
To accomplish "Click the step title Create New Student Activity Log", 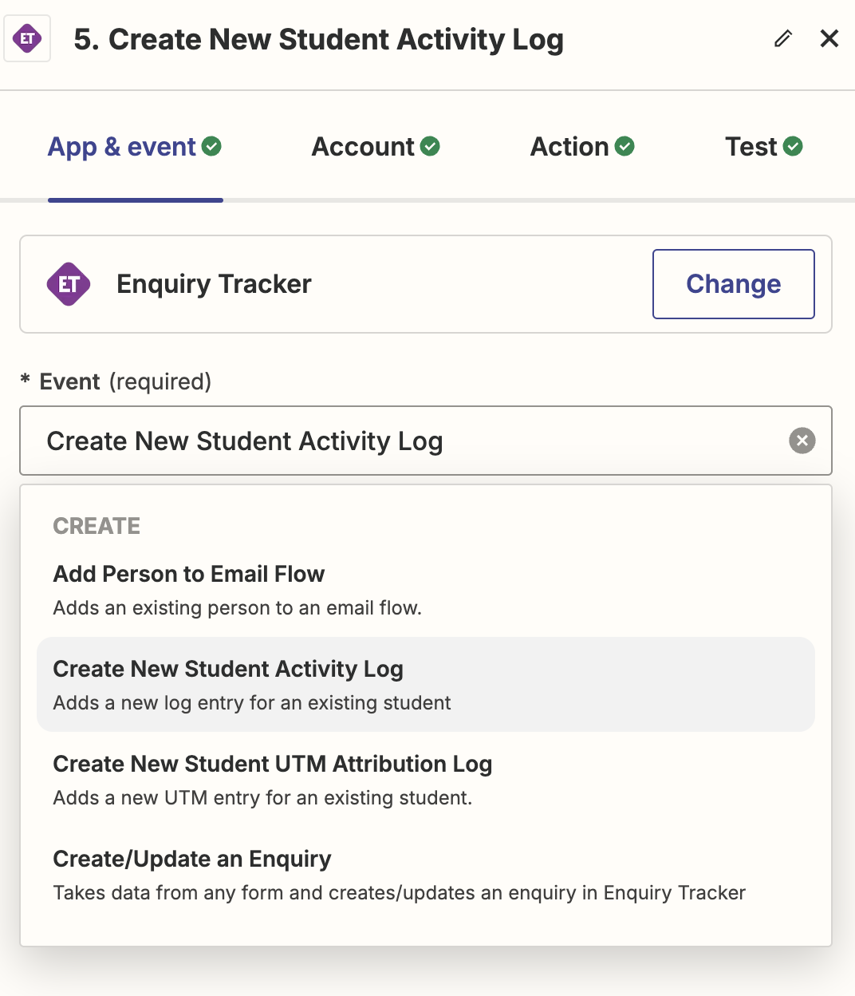I will 317,38.
